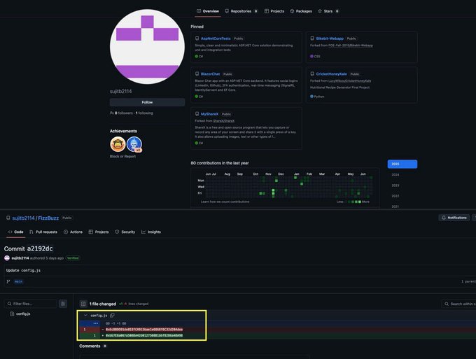Open the Actions repository tab
This screenshot has height=359, width=476.
[x=73, y=232]
